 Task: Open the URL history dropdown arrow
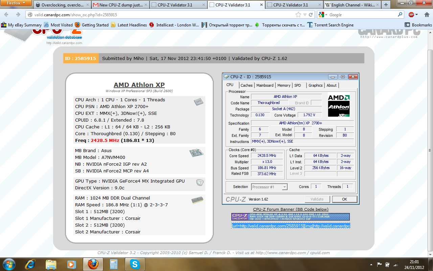tap(305, 15)
